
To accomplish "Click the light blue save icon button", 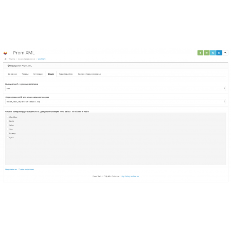I will (x=213, y=53).
